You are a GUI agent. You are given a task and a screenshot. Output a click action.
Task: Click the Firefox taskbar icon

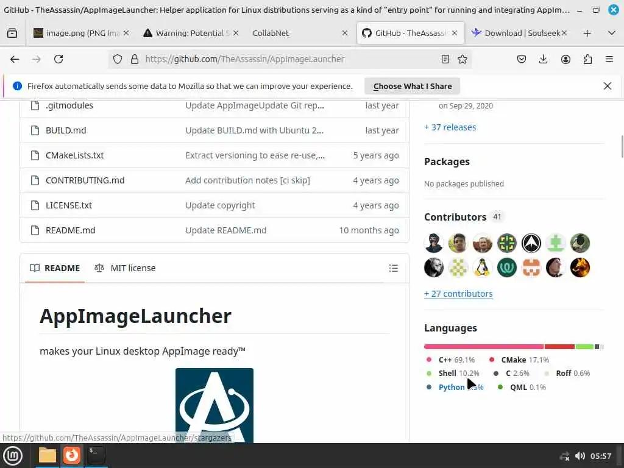72,455
